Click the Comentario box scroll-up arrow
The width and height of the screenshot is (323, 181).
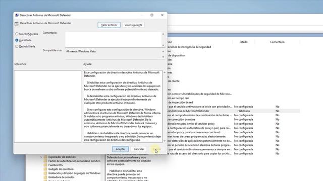pos(163,34)
